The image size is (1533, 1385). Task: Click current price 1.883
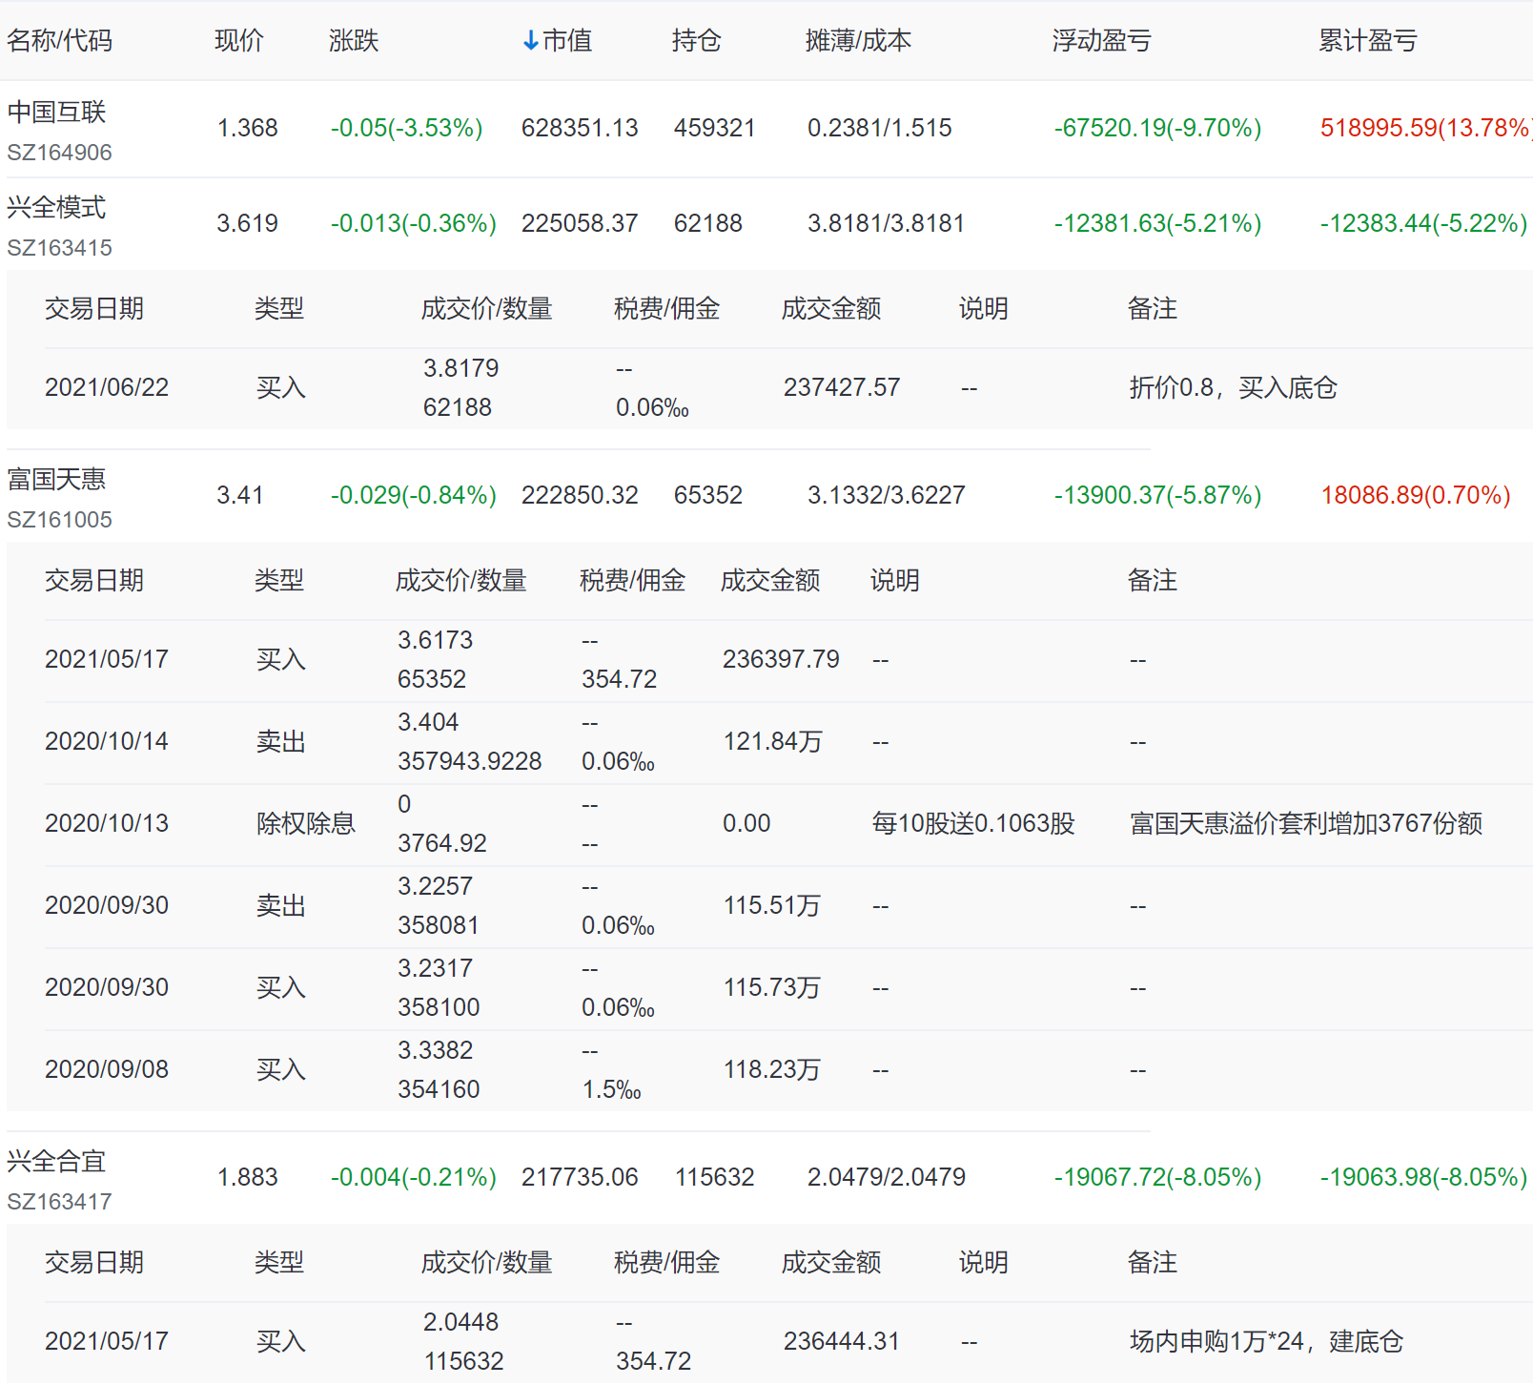[x=248, y=1177]
